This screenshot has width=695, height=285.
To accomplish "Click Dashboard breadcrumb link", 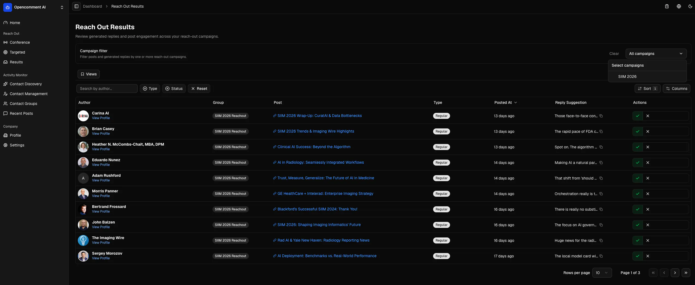I will [x=92, y=6].
